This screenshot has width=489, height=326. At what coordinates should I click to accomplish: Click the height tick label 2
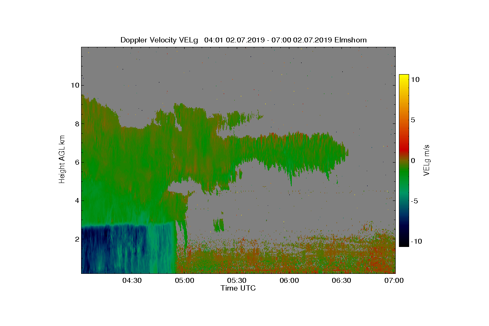coord(76,239)
